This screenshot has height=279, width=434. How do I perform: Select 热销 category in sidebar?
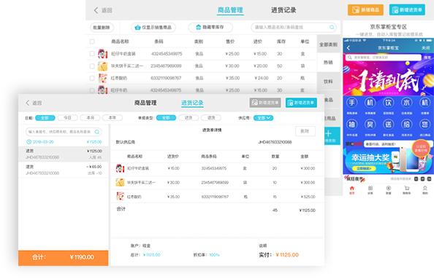(x=329, y=63)
